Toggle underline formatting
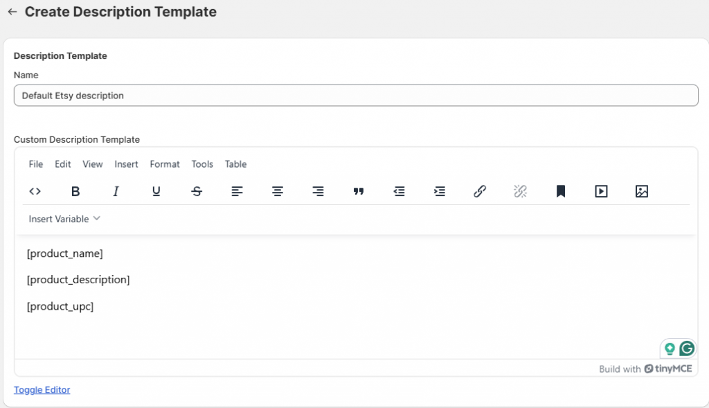This screenshot has width=709, height=408. click(x=156, y=191)
